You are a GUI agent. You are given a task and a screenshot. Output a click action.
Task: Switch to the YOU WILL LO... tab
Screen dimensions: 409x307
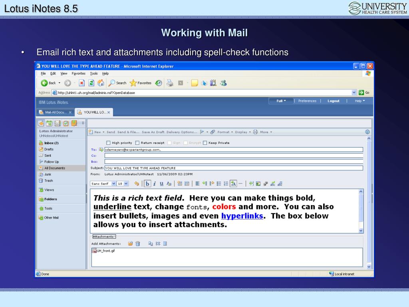(94, 112)
